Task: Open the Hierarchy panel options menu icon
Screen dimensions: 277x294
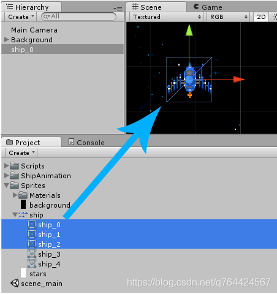Action: tap(118, 9)
